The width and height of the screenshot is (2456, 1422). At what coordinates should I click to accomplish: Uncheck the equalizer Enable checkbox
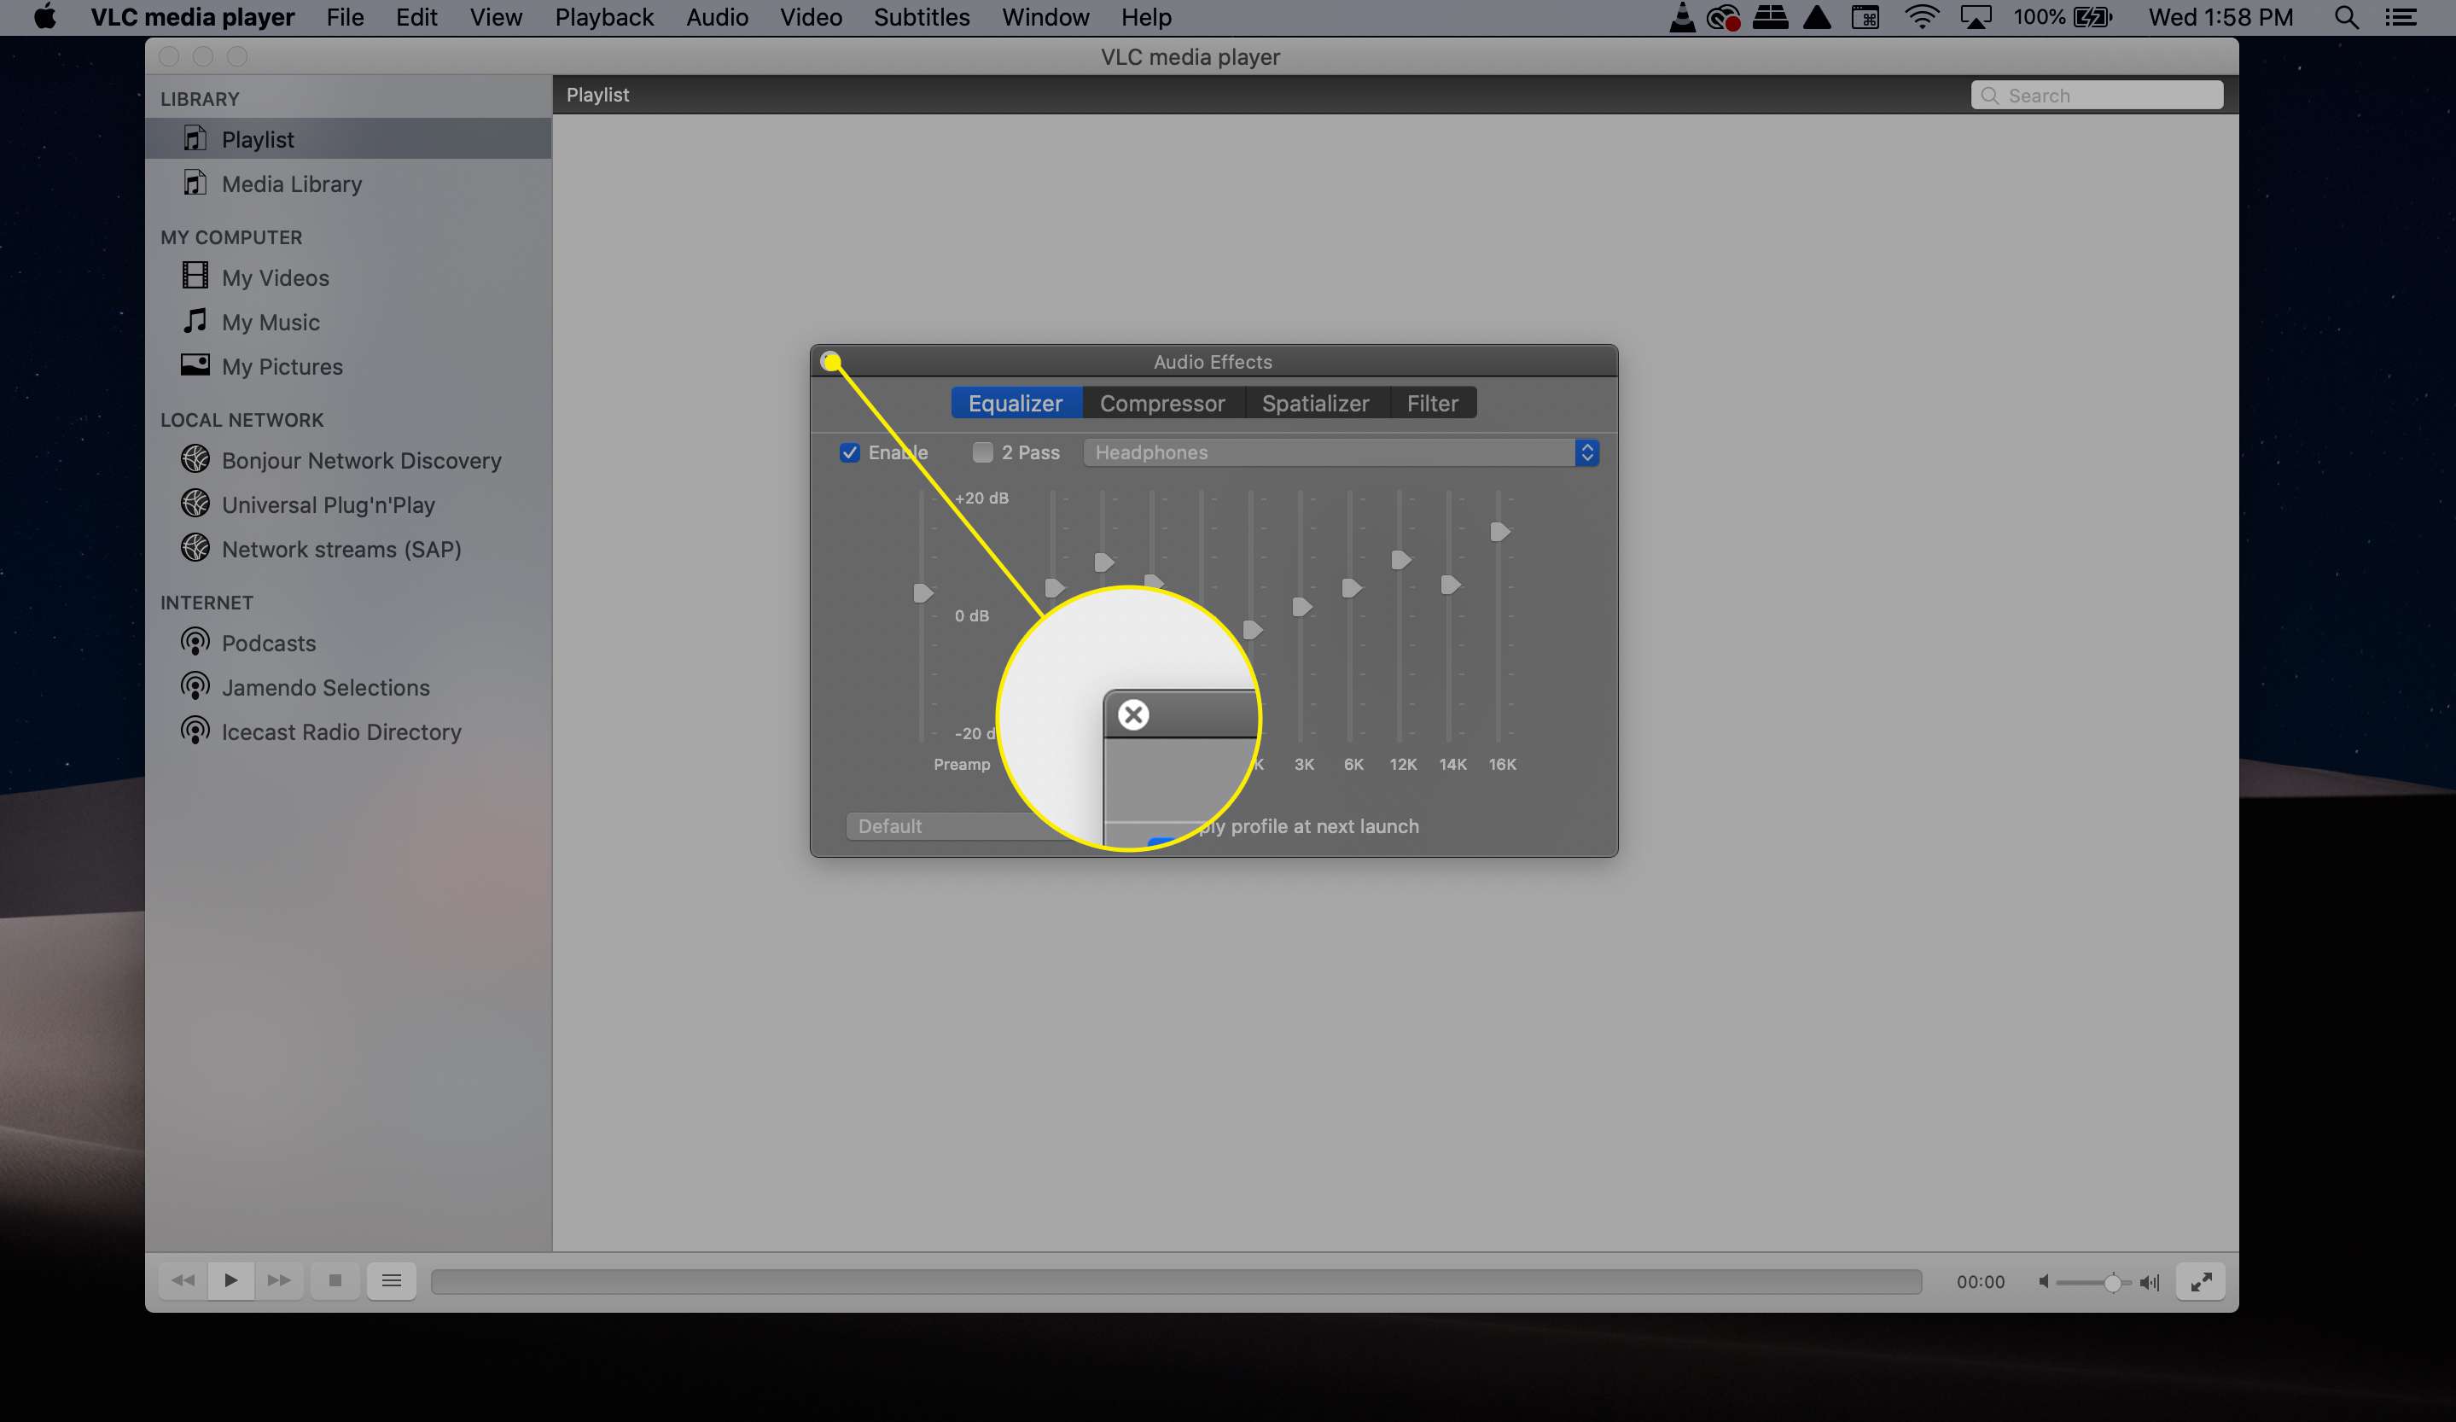[850, 452]
